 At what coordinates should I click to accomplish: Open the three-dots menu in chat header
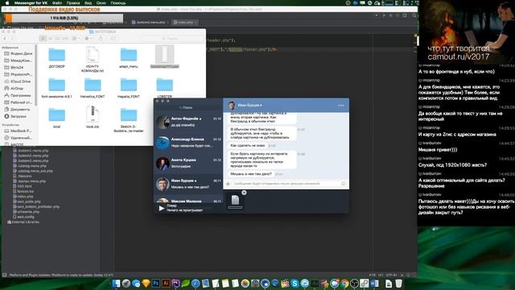click(341, 106)
